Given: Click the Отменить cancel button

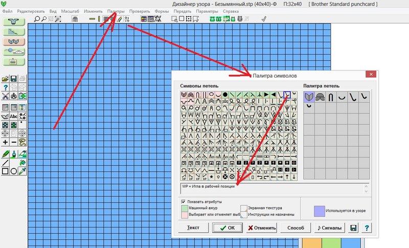Looking at the screenshot, I should tap(262, 228).
